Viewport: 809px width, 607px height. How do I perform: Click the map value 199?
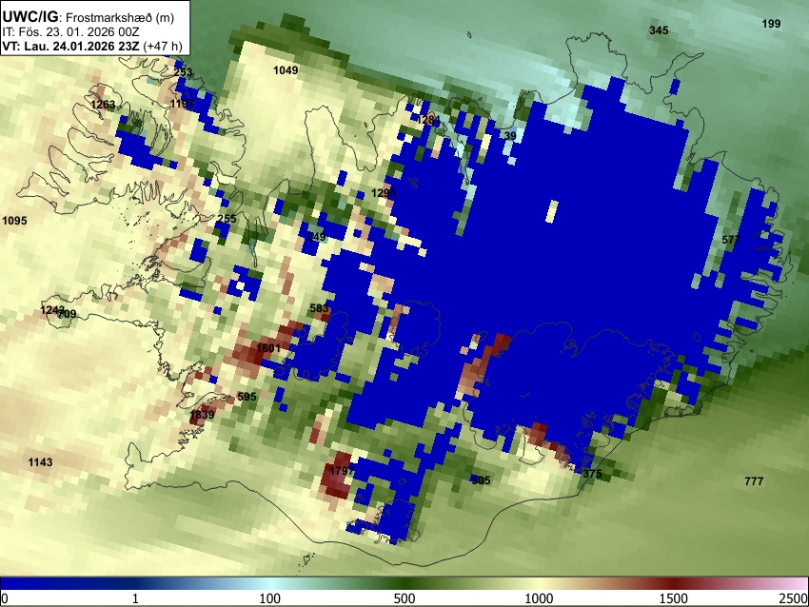[771, 23]
